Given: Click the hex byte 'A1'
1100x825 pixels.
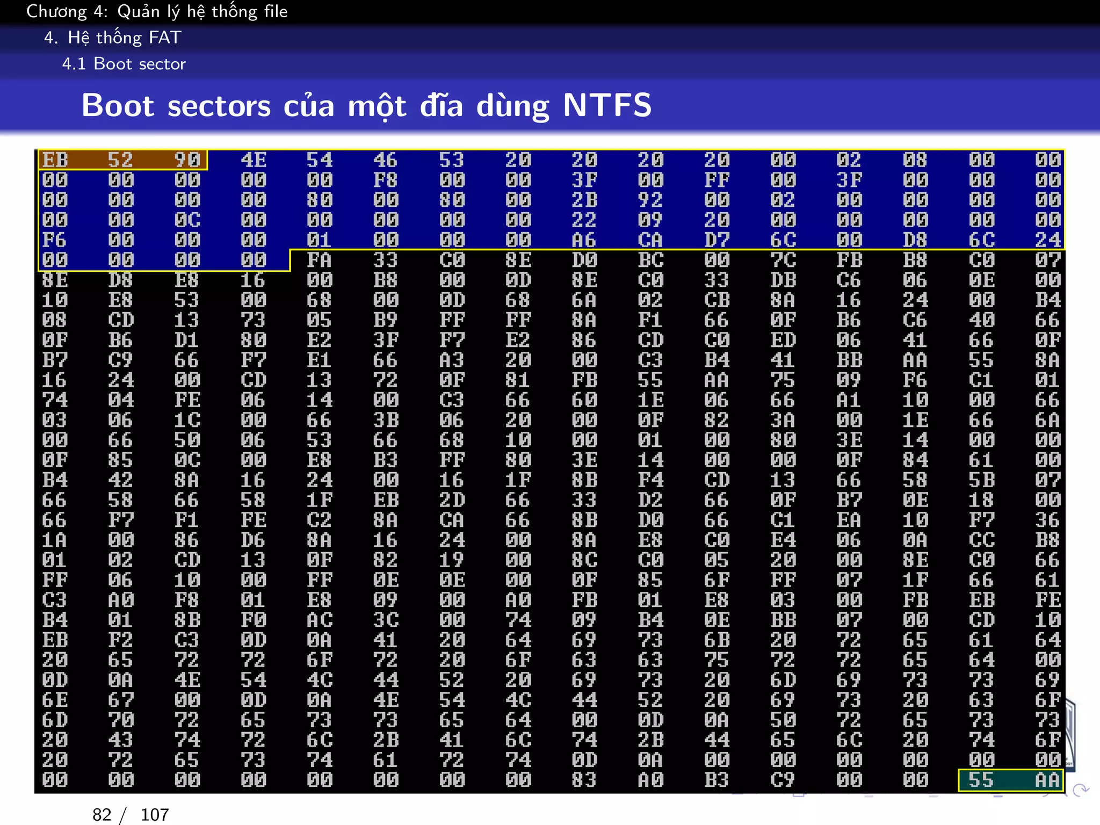Looking at the screenshot, I should tap(849, 400).
